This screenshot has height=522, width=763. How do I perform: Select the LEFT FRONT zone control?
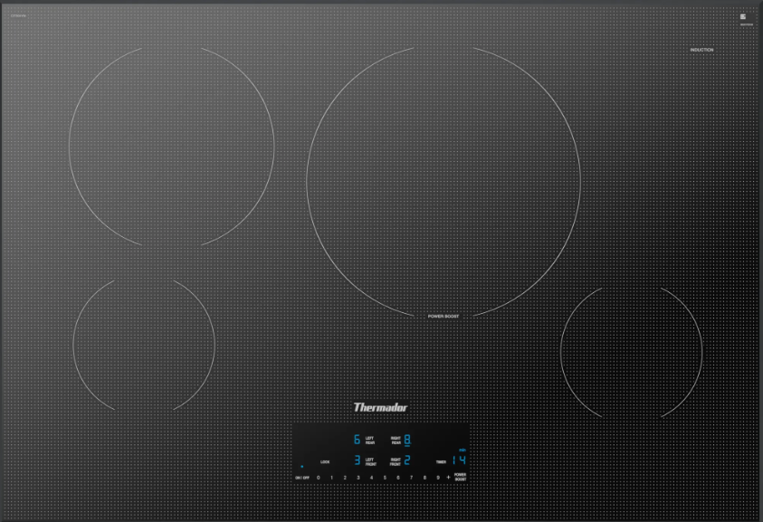click(370, 460)
